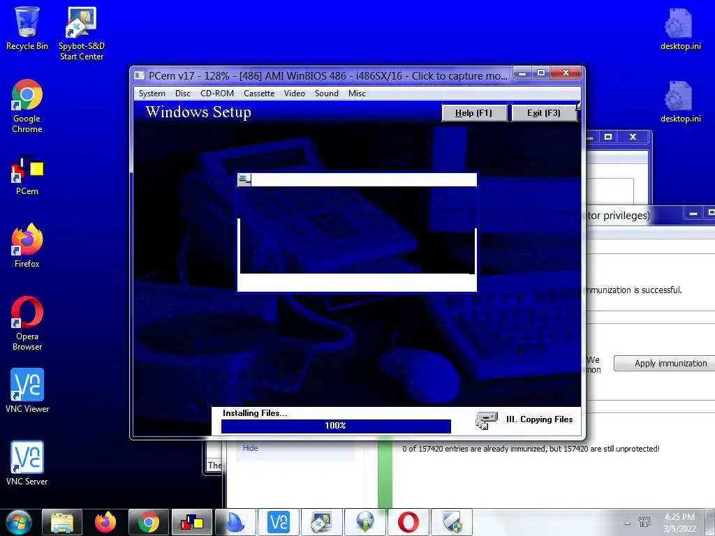
Task: Click the Opera taskbar icon
Action: [x=408, y=522]
